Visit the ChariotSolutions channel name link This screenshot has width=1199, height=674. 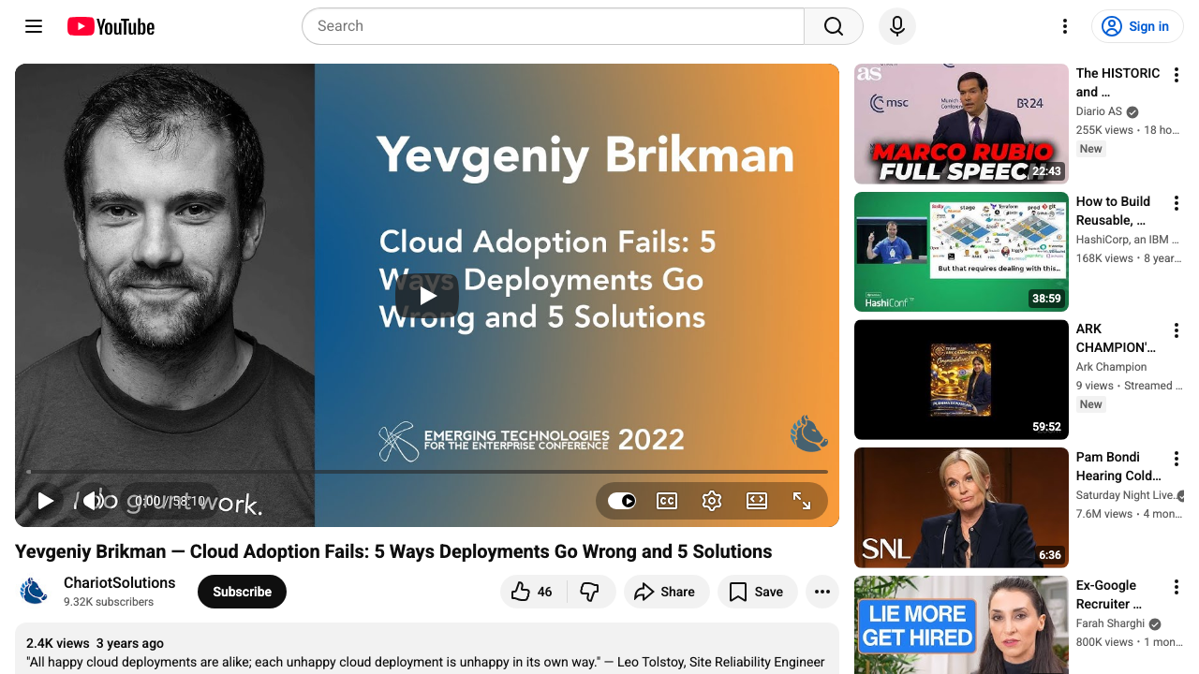click(x=120, y=582)
